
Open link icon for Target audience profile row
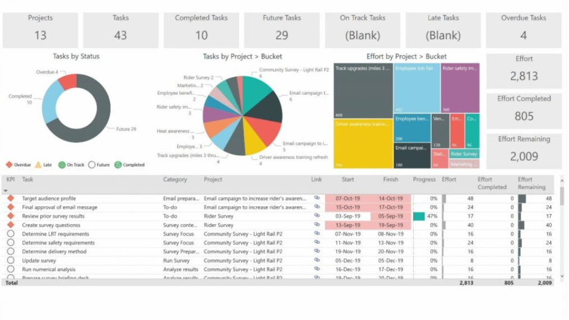[x=317, y=198]
